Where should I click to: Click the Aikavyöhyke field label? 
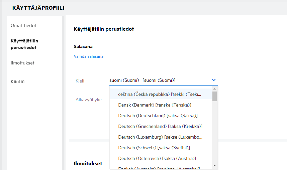click(89, 100)
